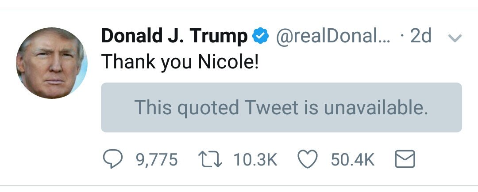Click the gray unavailable quoted Tweet box
This screenshot has height=192, width=478.
(x=281, y=107)
